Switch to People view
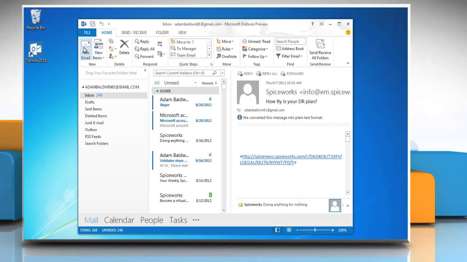The image size is (467, 262). pos(152,220)
